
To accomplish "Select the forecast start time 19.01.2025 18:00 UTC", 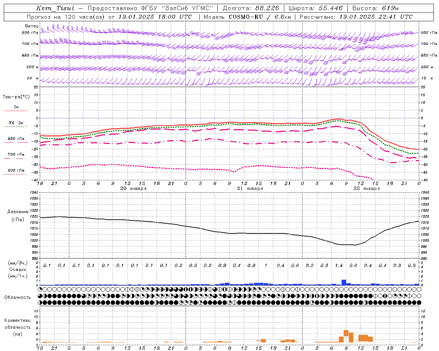I will click(x=155, y=17).
